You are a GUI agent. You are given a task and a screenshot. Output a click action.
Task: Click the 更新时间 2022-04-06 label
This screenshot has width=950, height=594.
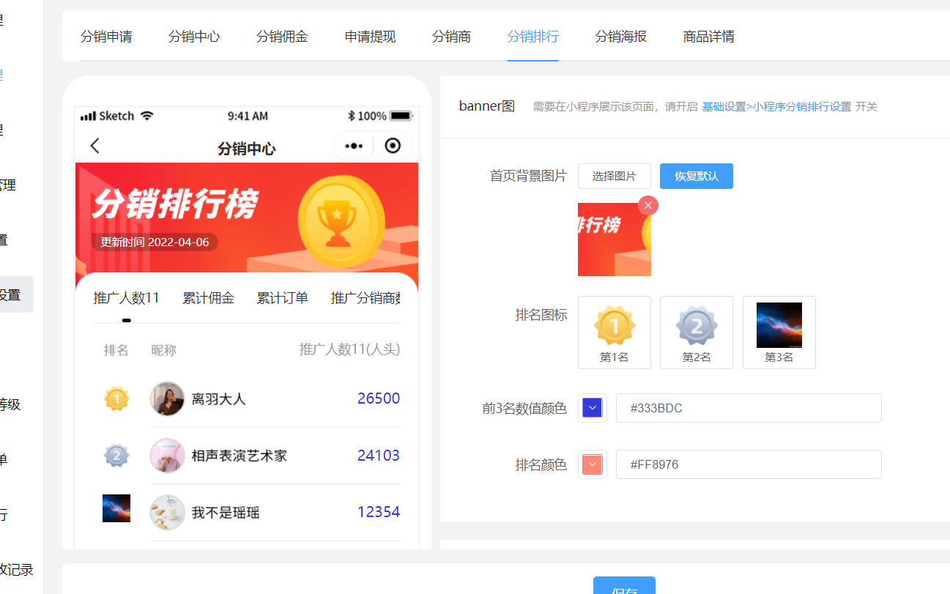155,242
